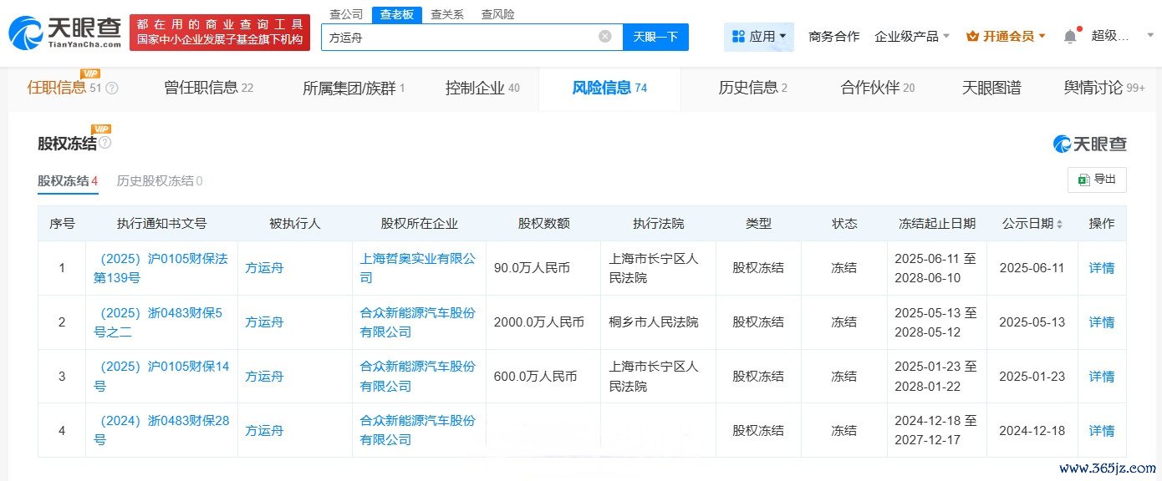1162x481 pixels.
Task: Open the 历史信息 2 tab
Action: (x=753, y=88)
